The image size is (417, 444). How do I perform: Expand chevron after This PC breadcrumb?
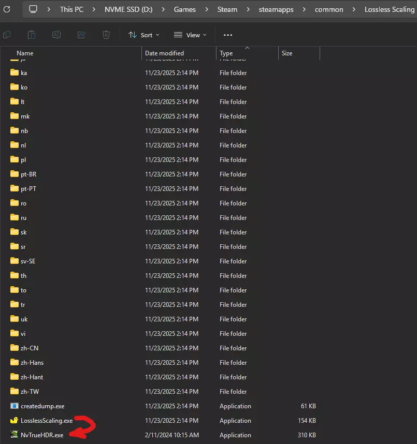(x=94, y=9)
